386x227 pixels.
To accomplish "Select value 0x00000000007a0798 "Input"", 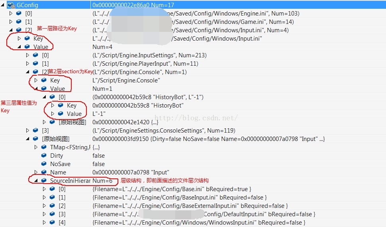I will (x=131, y=172).
